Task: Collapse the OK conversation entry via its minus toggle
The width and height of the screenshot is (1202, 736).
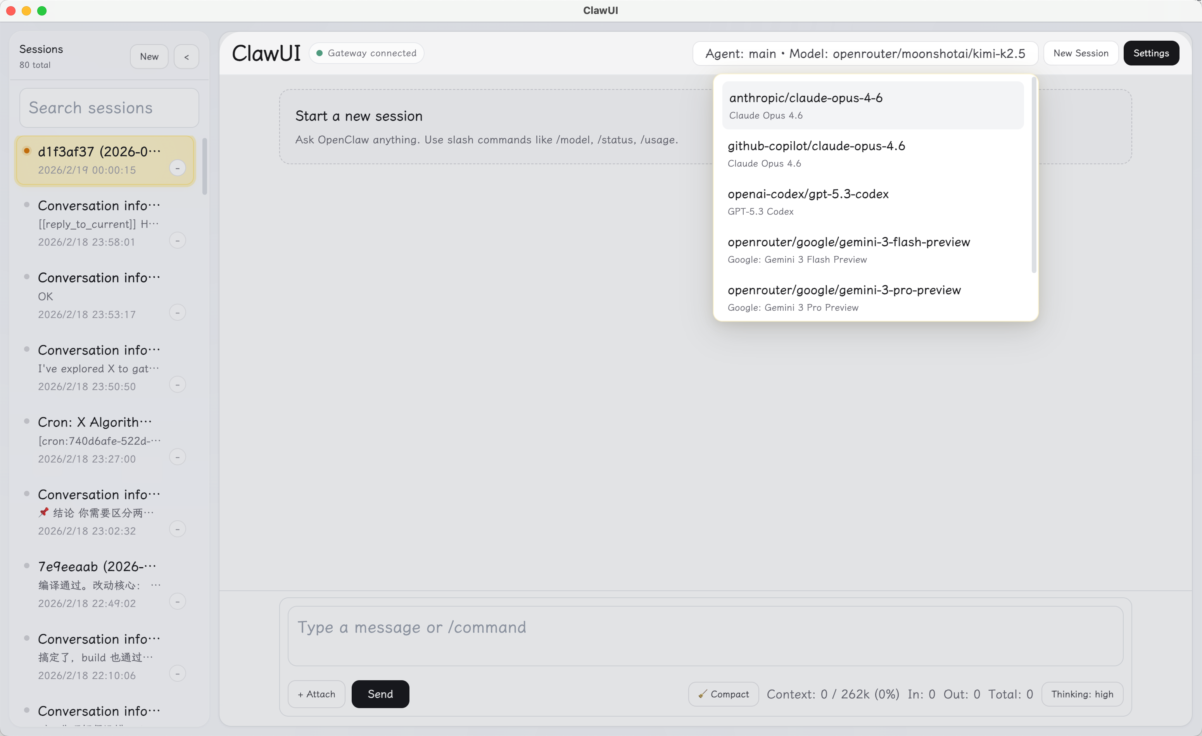Action: pyautogui.click(x=178, y=313)
